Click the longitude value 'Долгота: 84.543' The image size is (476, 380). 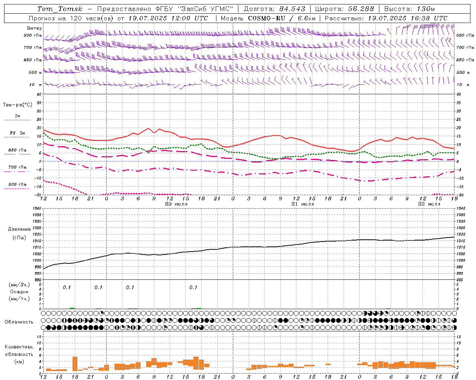(x=274, y=9)
